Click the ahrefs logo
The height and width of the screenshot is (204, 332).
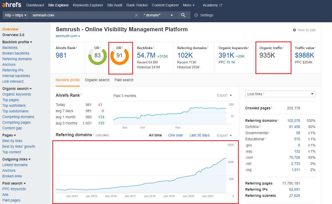pyautogui.click(x=12, y=5)
